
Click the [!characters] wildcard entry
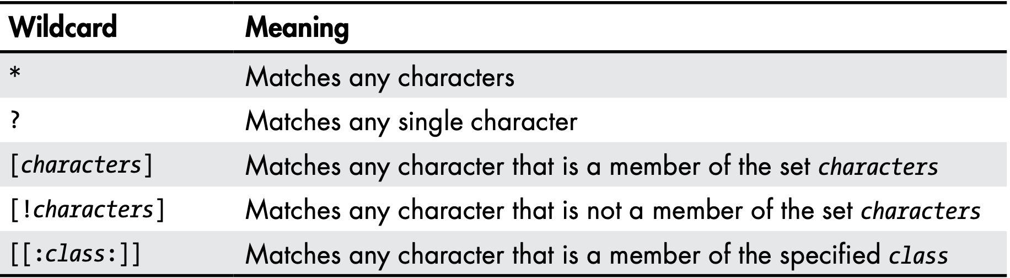87,210
